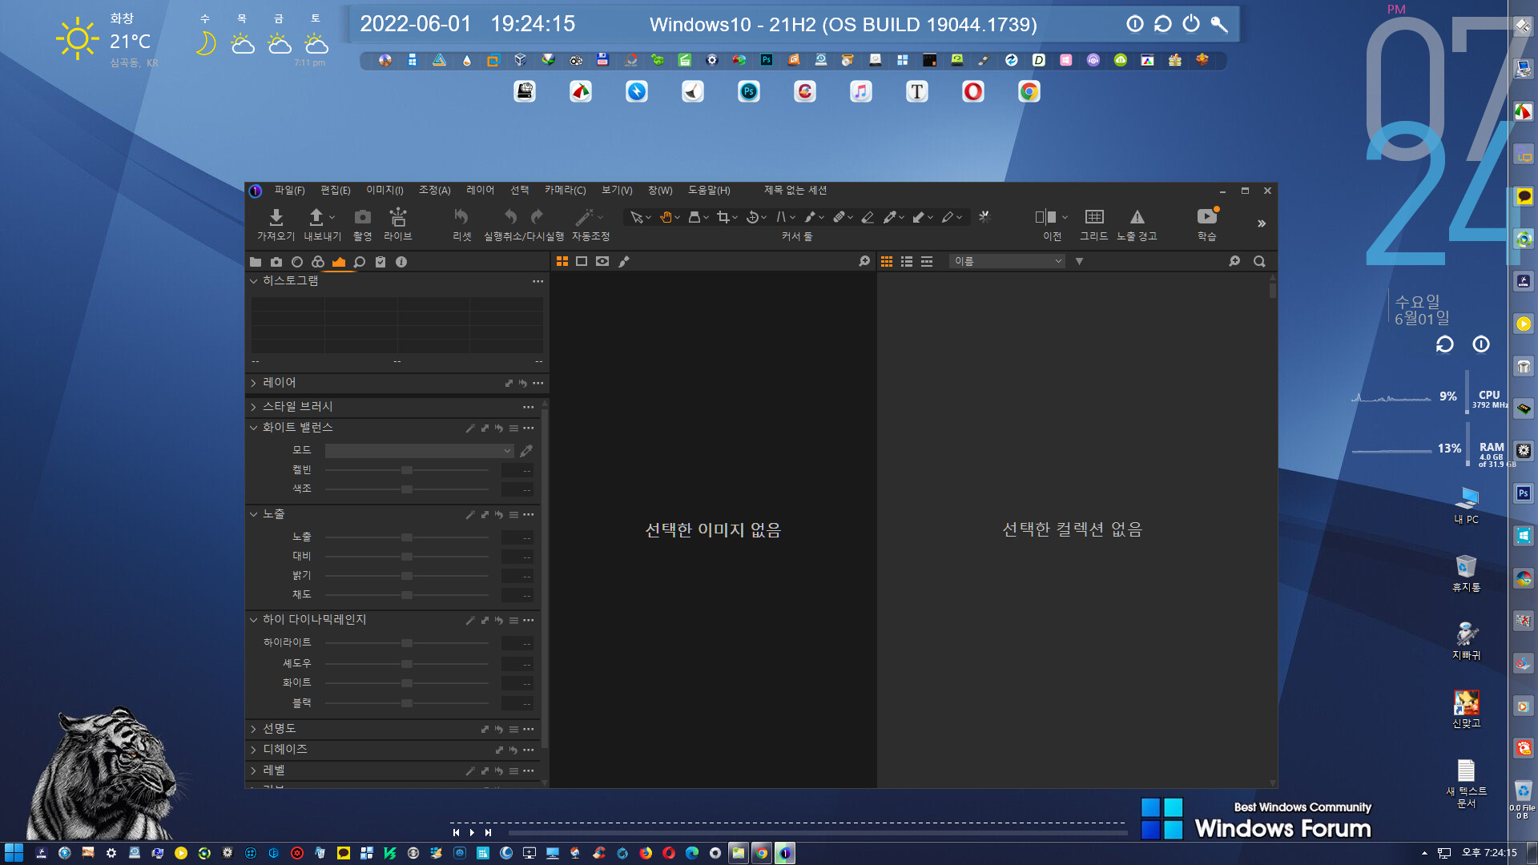This screenshot has width=1538, height=865.
Task: Click reset arrow on 노출 panel header
Action: click(x=499, y=515)
